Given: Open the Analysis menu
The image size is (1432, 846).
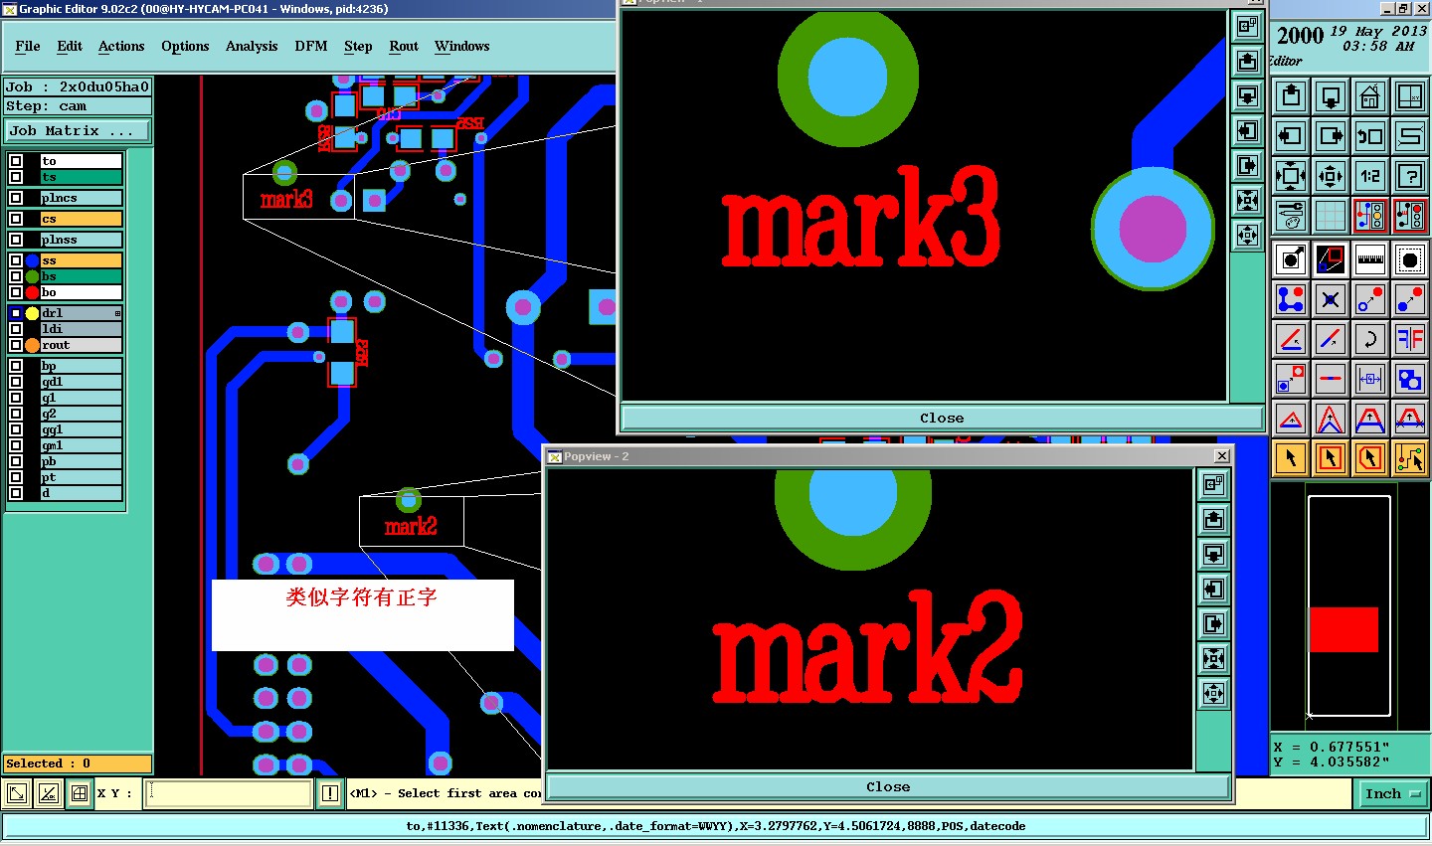Looking at the screenshot, I should point(252,46).
